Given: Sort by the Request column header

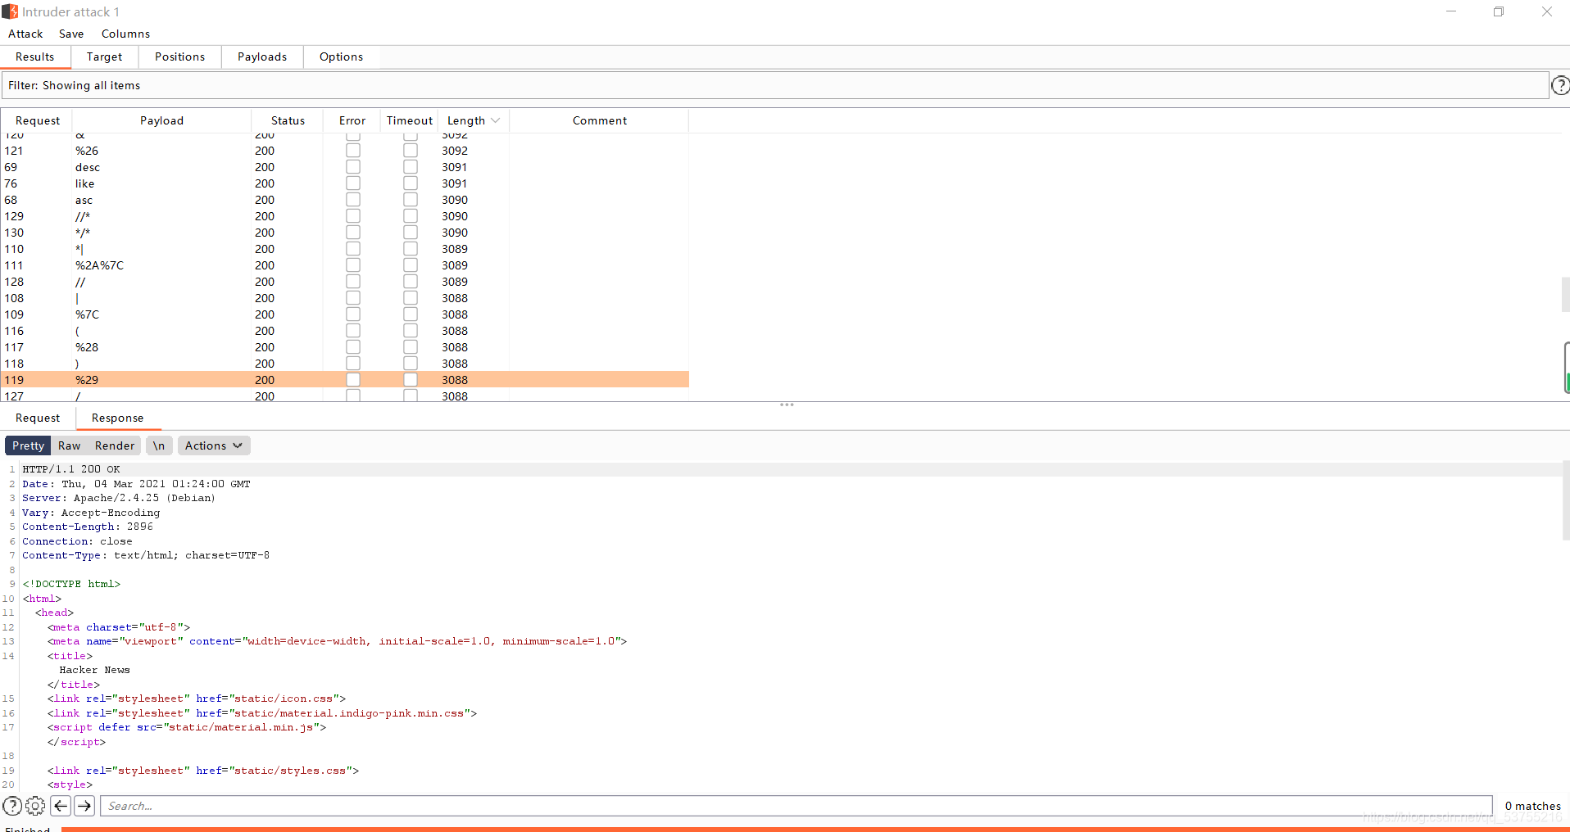Looking at the screenshot, I should [x=38, y=120].
